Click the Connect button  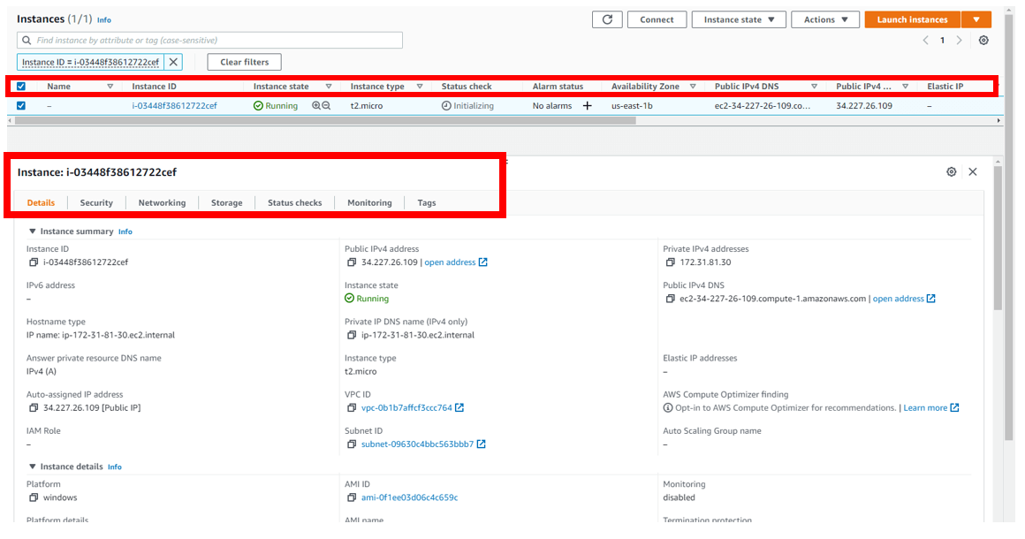(x=657, y=19)
